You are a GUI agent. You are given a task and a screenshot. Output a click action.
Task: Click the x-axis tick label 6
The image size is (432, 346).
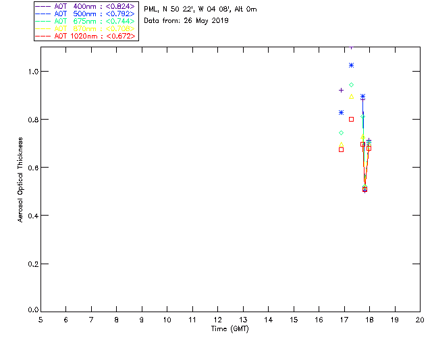point(66,320)
